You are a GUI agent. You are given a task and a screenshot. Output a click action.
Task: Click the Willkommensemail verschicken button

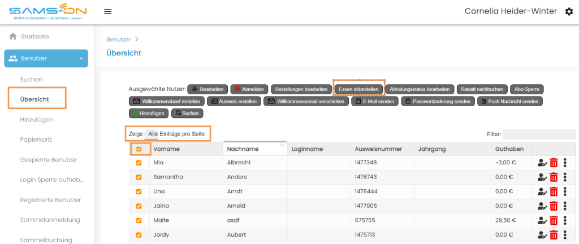(306, 101)
